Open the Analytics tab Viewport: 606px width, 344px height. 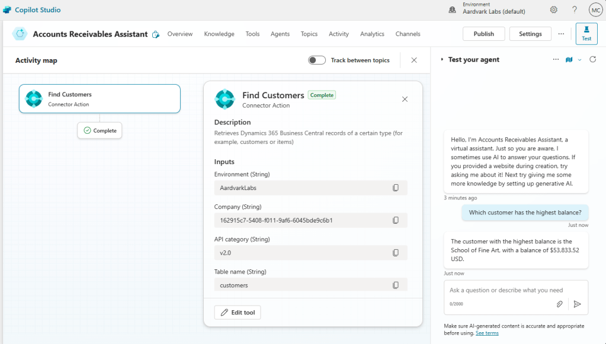[x=372, y=34]
